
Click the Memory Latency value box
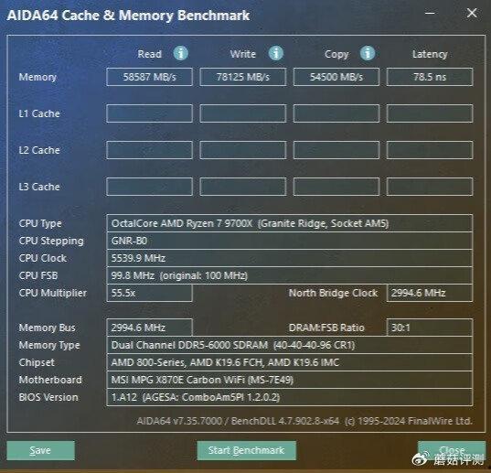tap(430, 77)
